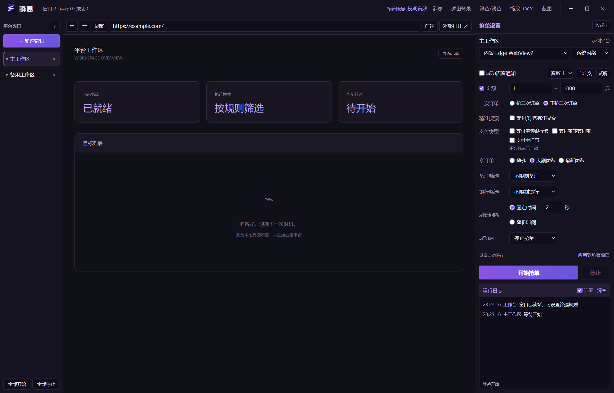Select the 主工作区 window tab
The height and width of the screenshot is (393, 614).
click(x=32, y=59)
